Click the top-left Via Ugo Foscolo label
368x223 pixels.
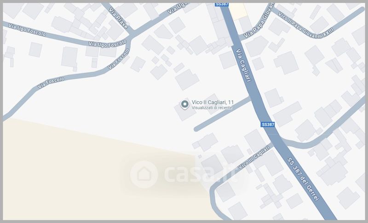[27, 30]
